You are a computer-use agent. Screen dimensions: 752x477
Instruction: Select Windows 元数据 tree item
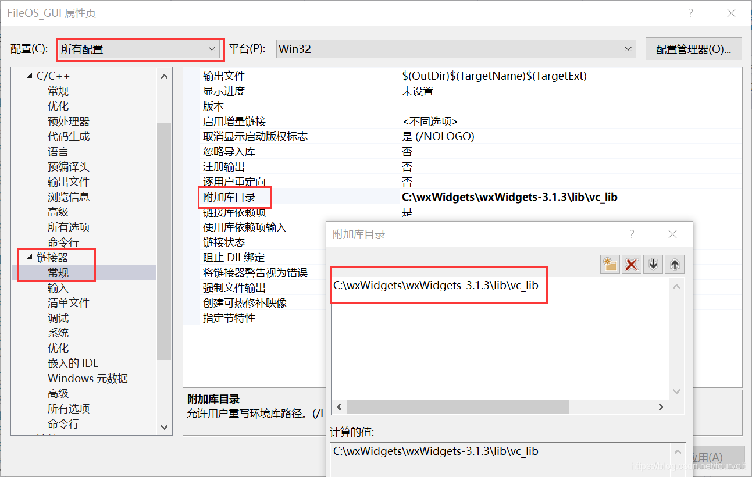click(x=88, y=379)
